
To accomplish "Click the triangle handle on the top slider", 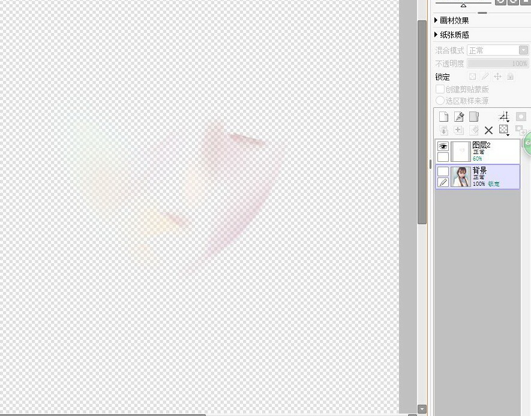I will tap(463, 5).
